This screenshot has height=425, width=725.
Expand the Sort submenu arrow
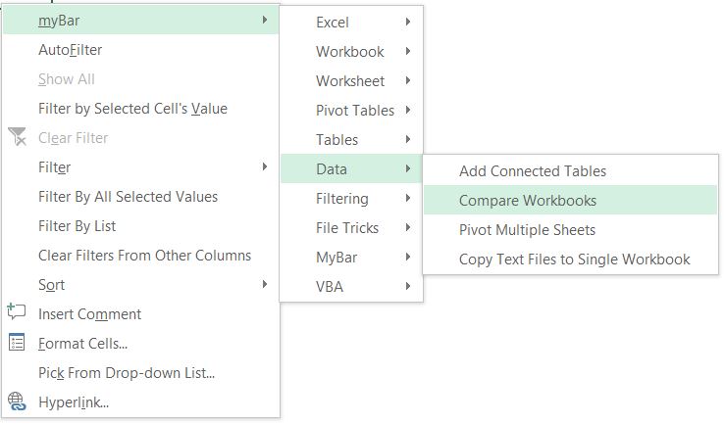click(265, 284)
